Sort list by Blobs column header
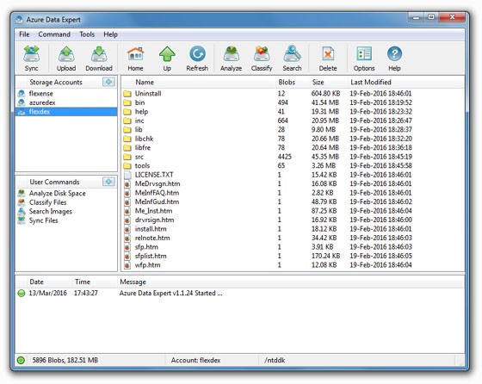Viewport: 482px width, 384px height. point(293,82)
